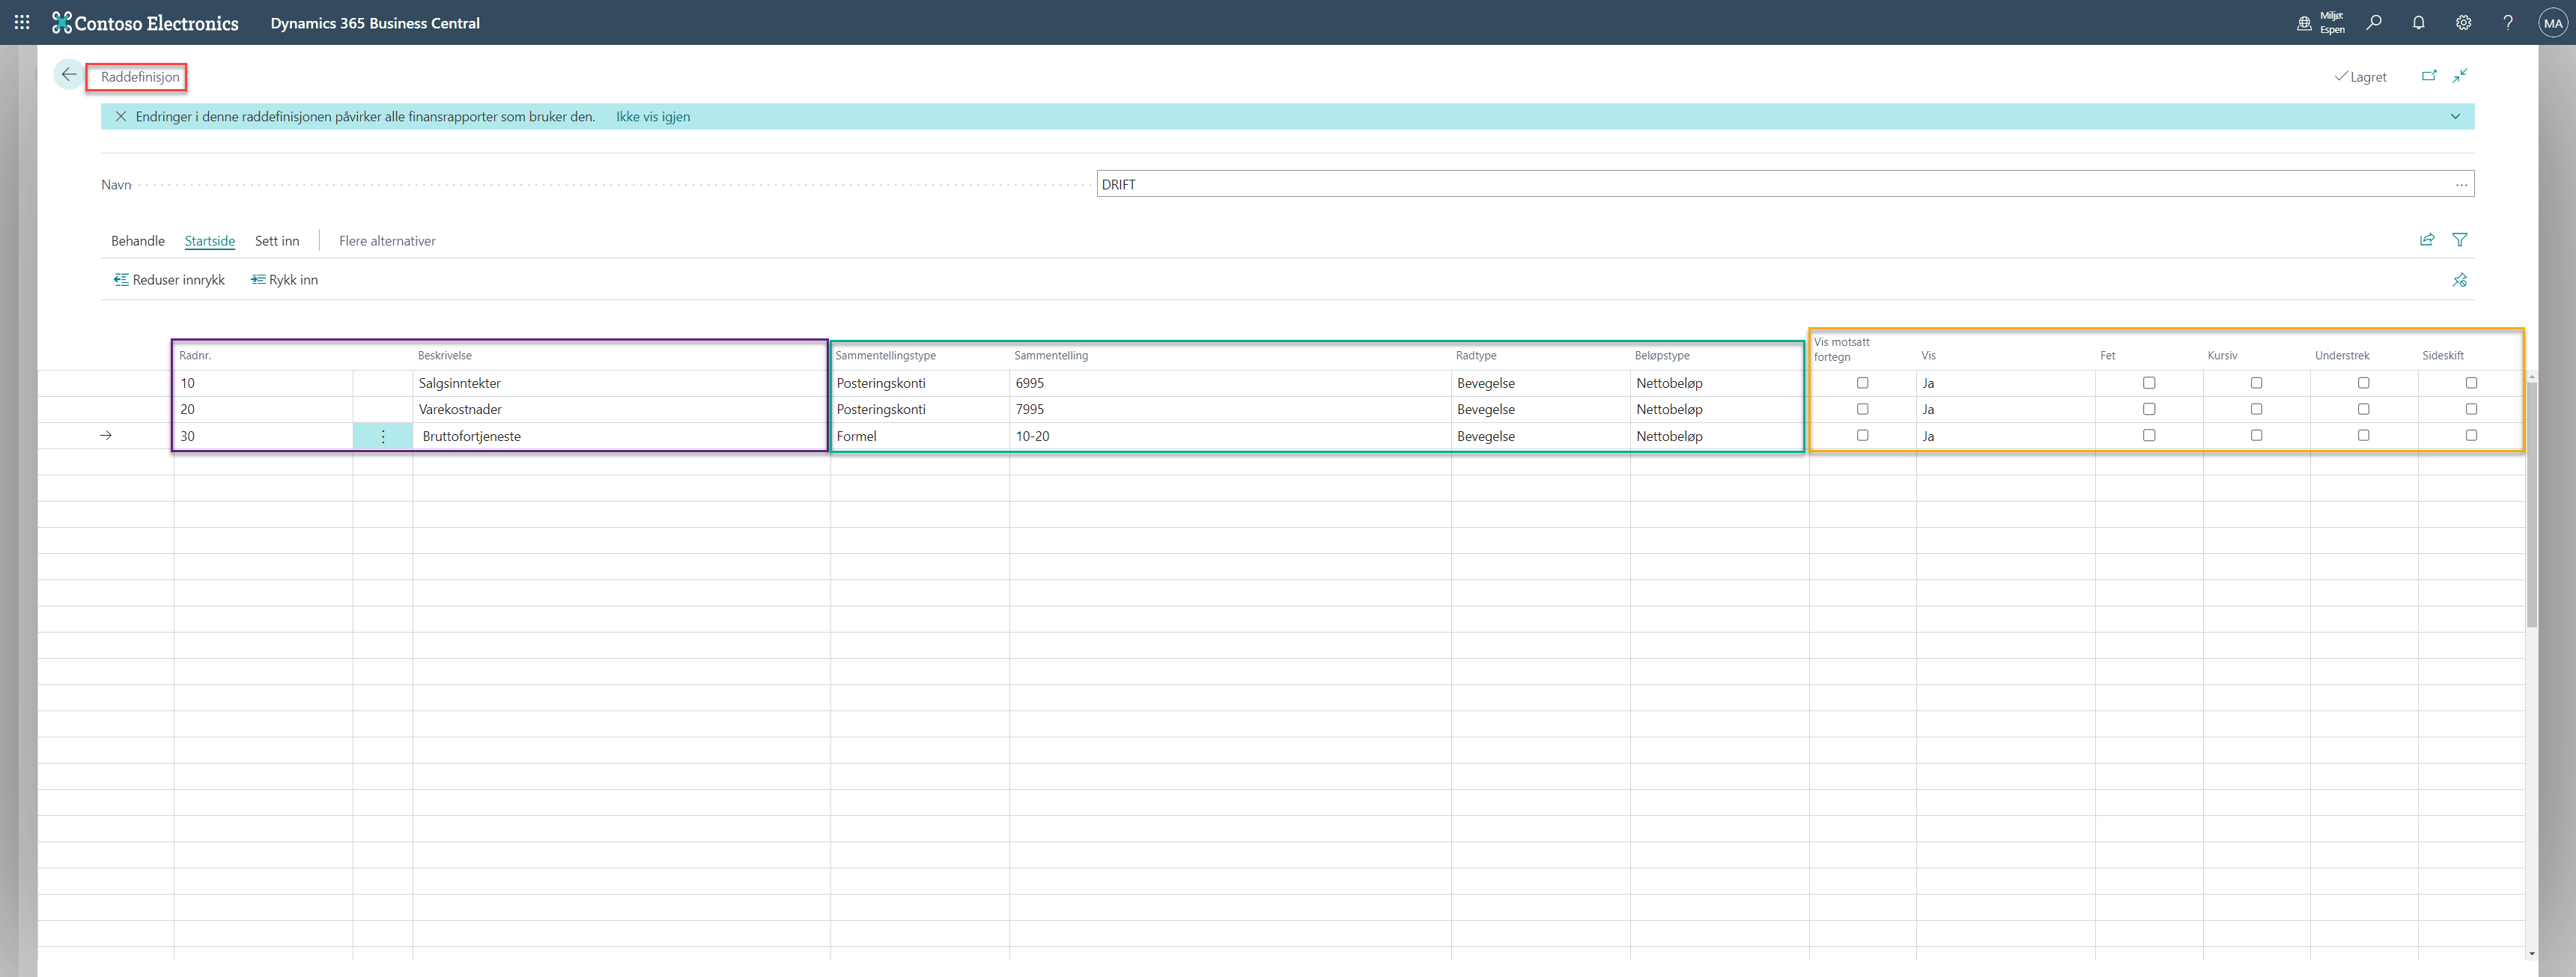This screenshot has height=977, width=2576.
Task: Select the Startside tab
Action: pyautogui.click(x=210, y=241)
